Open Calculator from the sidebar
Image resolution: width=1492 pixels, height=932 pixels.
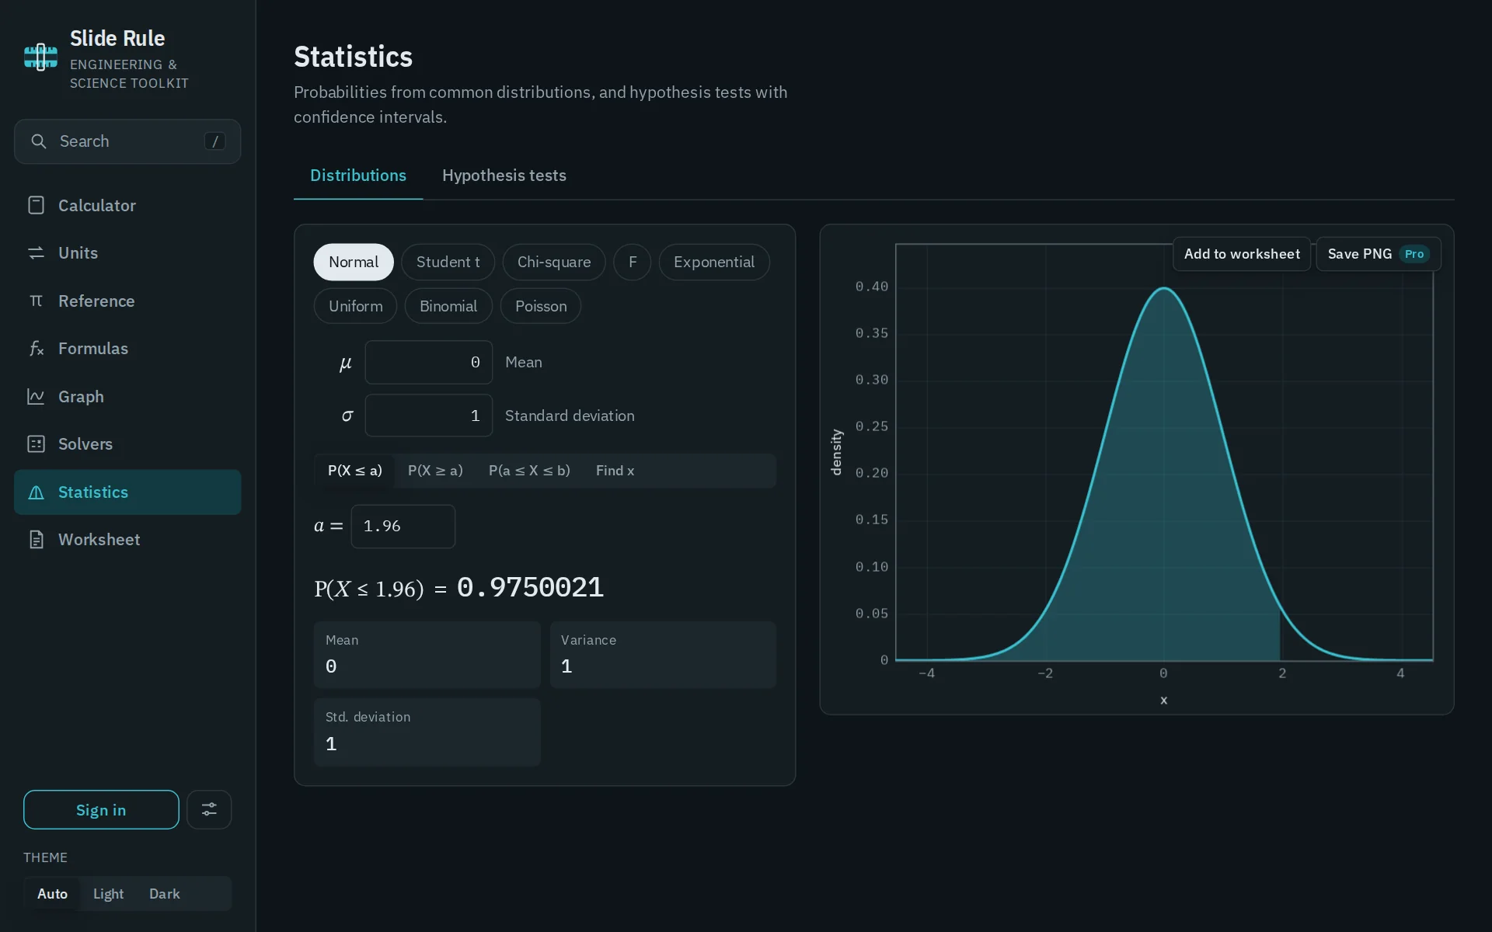click(x=127, y=205)
